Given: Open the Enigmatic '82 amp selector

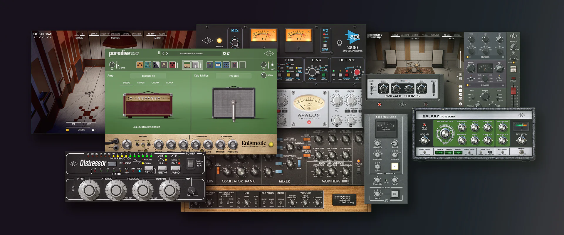Looking at the screenshot, I should click(149, 76).
